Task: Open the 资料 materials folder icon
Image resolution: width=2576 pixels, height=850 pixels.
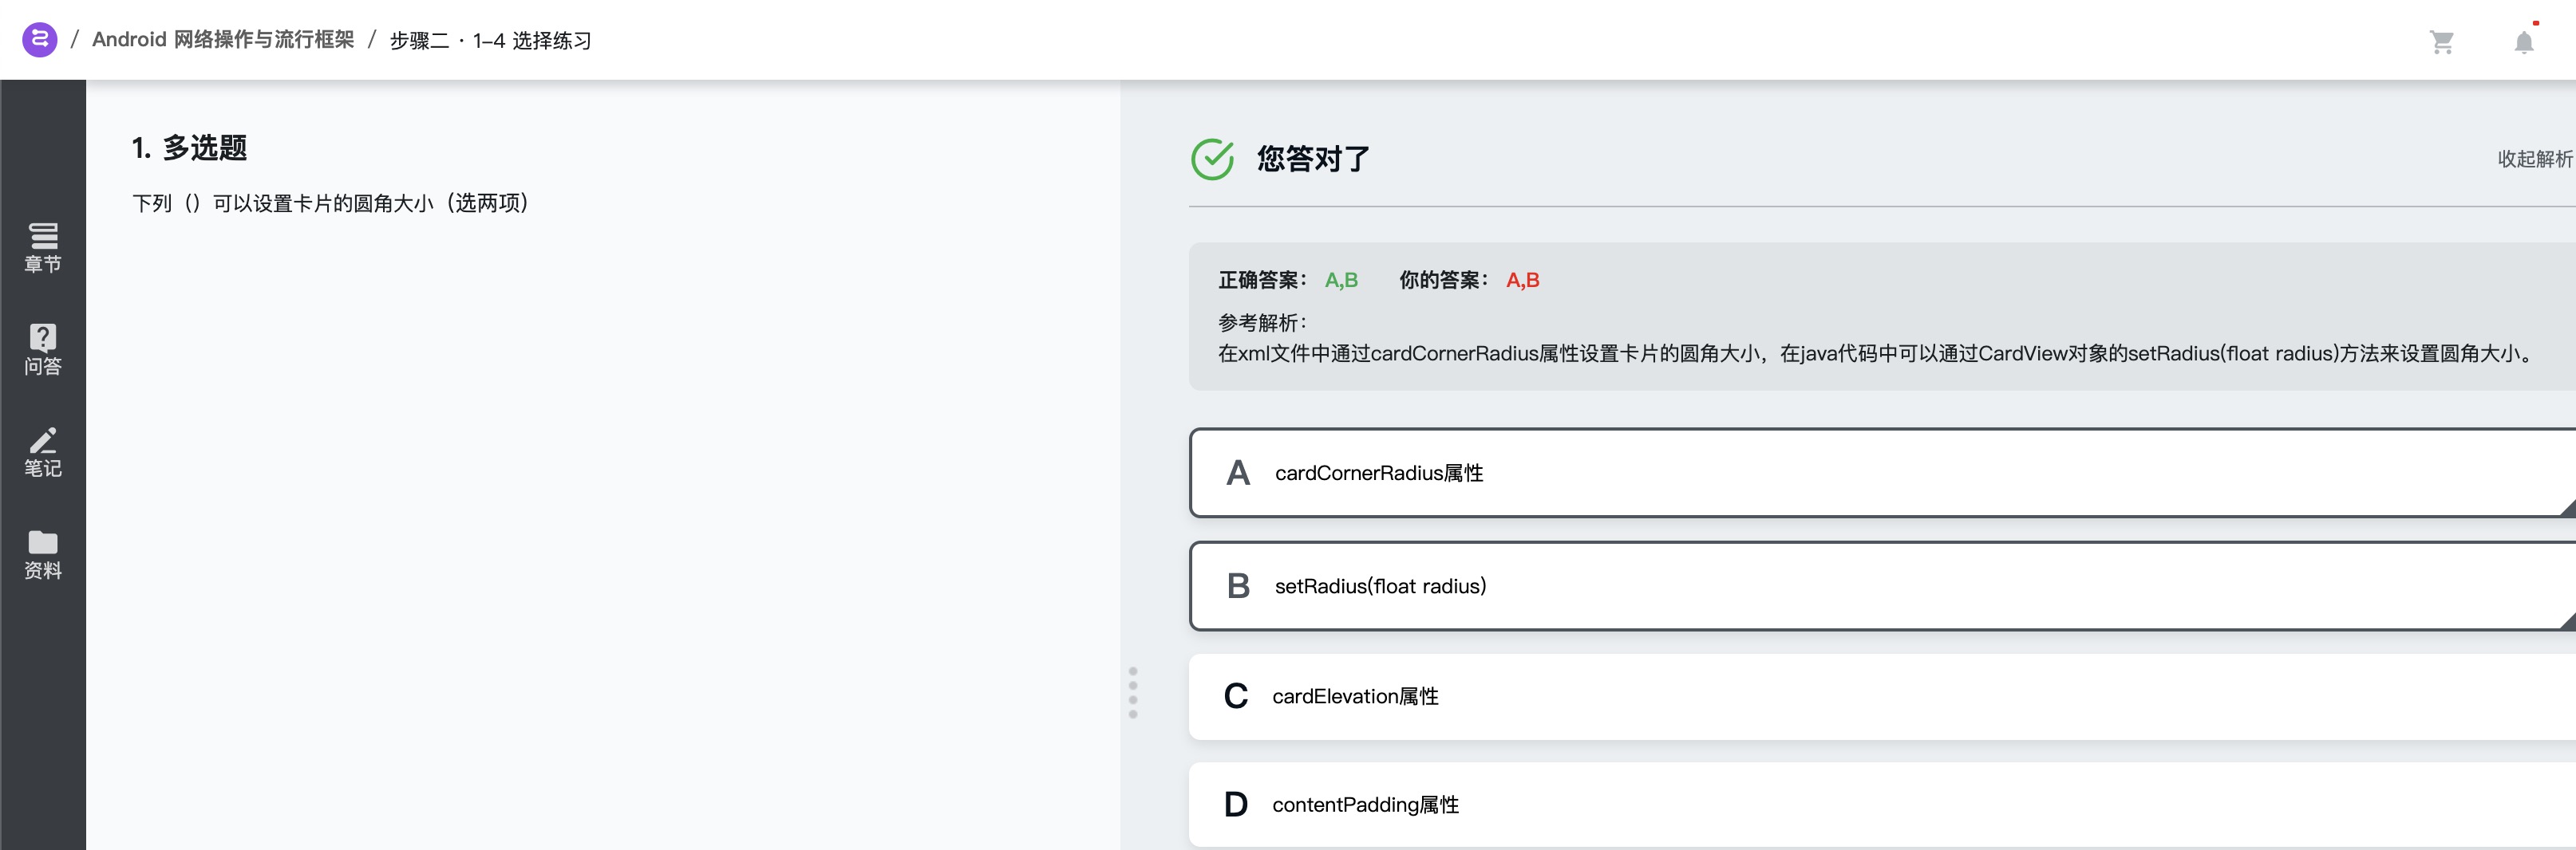Action: (x=43, y=554)
